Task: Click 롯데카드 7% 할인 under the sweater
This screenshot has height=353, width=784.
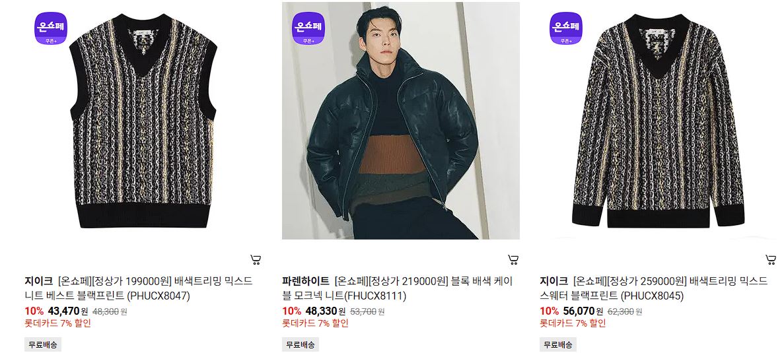Action: (x=573, y=323)
